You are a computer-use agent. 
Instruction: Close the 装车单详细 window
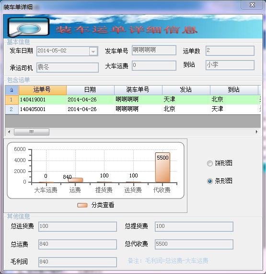tap(252, 5)
